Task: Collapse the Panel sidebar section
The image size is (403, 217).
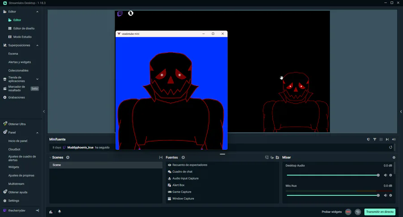Action: [x=37, y=133]
